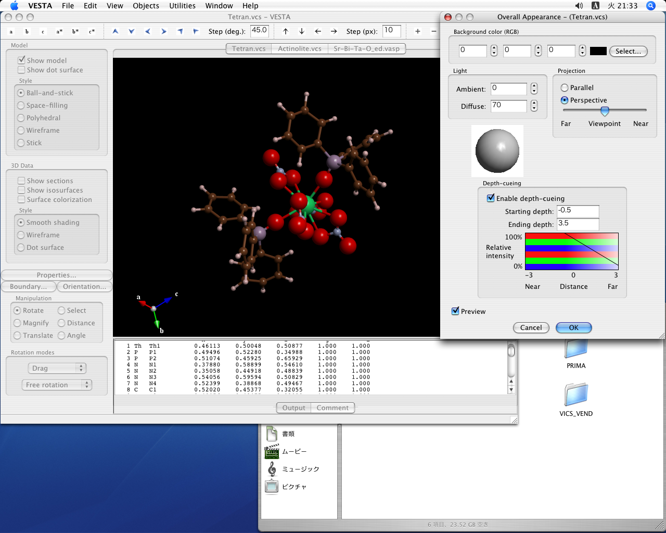Click the Step (deg.) input field
Image resolution: width=666 pixels, height=533 pixels.
point(259,31)
